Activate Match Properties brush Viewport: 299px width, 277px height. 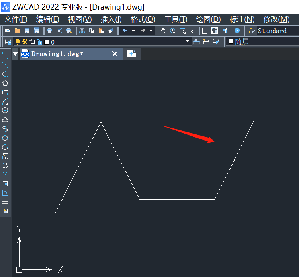point(111,31)
